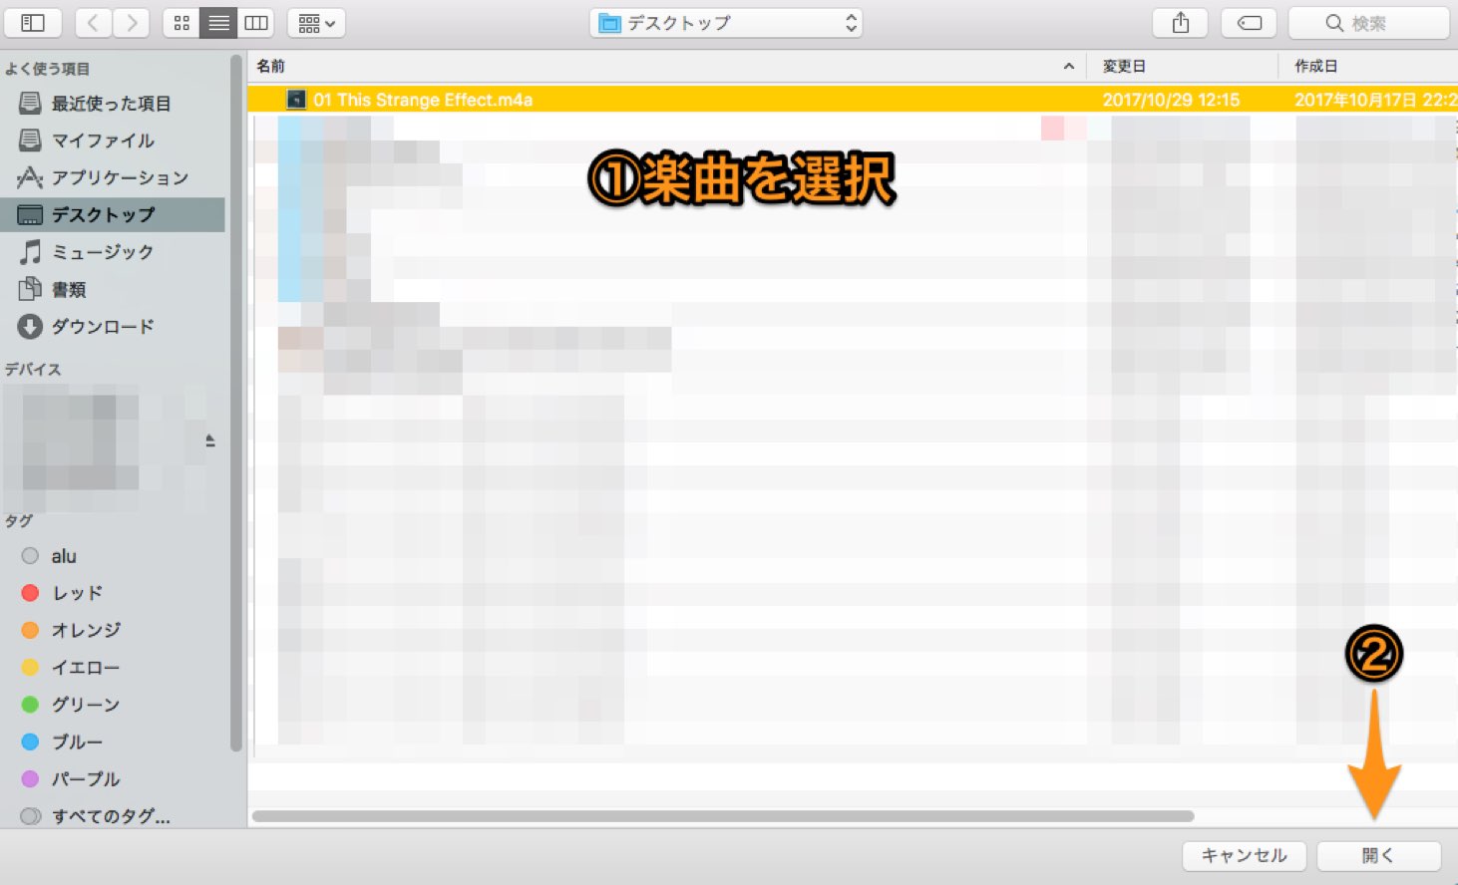
Task: Switch to list view
Action: (218, 23)
